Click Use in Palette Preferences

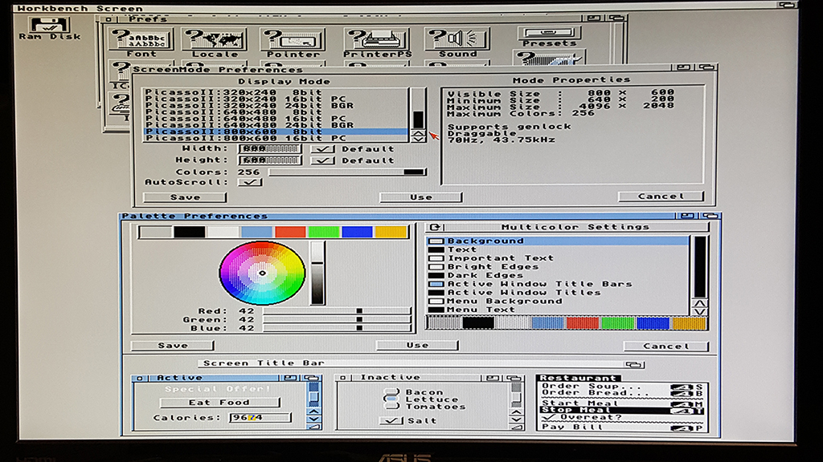417,346
